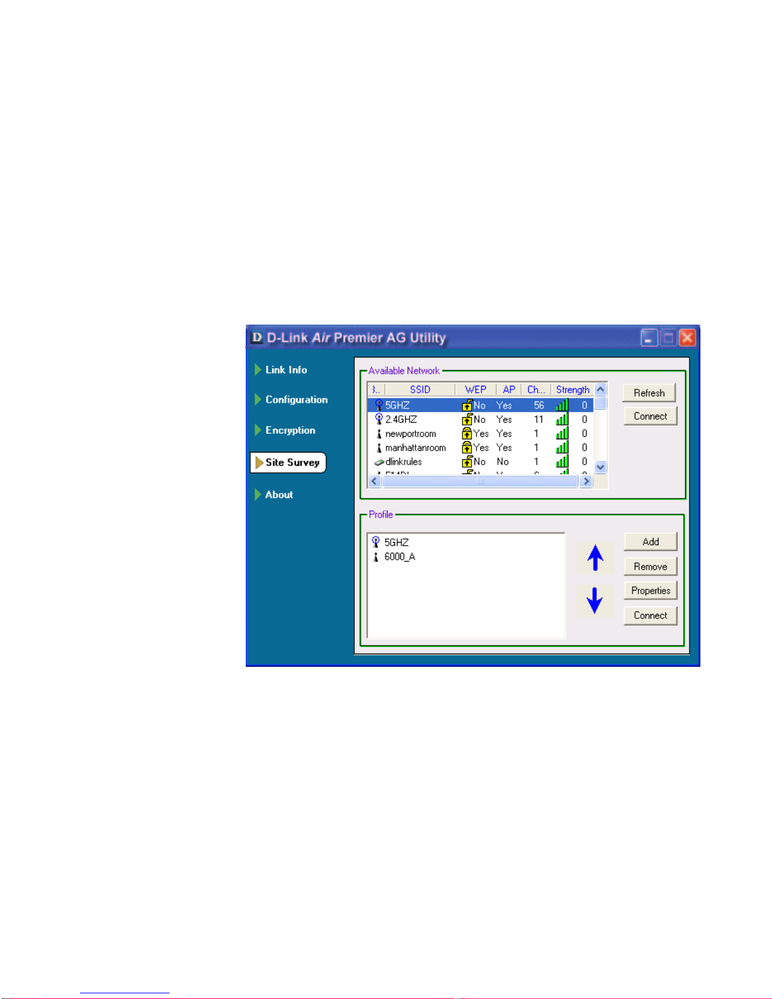Click the manhattanroom network type icon
772x999 pixels.
tap(379, 448)
